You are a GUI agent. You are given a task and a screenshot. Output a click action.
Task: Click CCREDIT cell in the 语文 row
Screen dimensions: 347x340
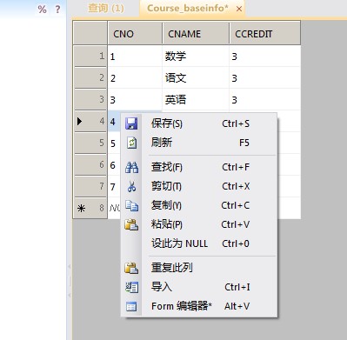265,77
